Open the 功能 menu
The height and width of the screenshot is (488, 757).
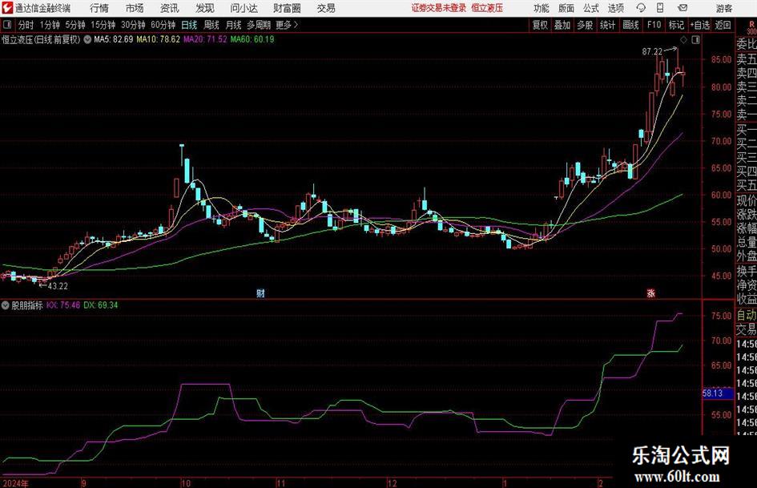click(x=542, y=8)
